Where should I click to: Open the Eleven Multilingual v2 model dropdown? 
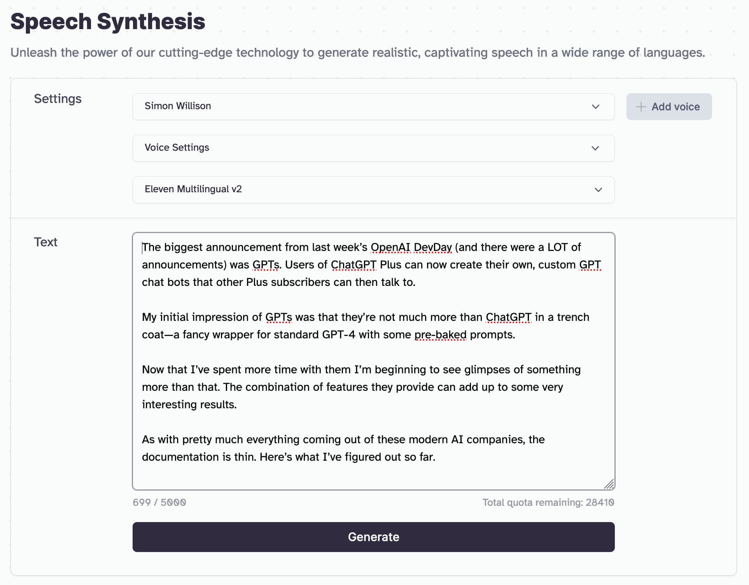pyautogui.click(x=373, y=190)
